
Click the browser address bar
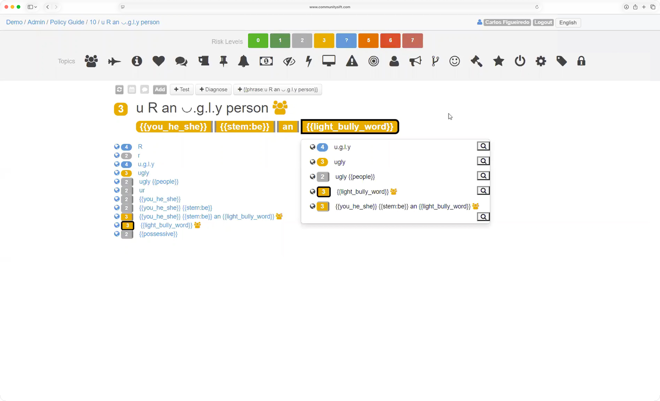coord(330,7)
